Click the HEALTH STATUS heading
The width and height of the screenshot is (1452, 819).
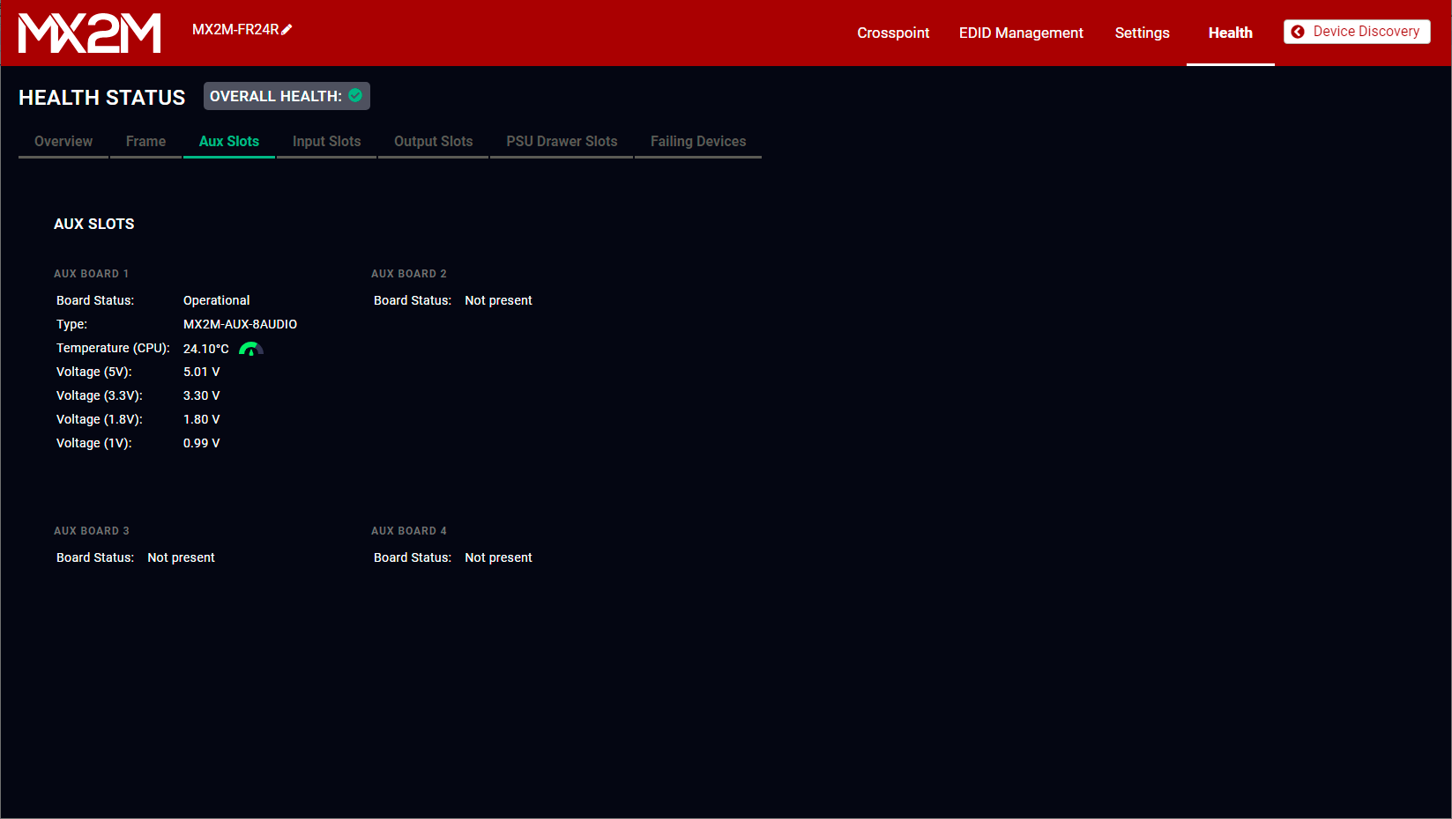coord(102,98)
